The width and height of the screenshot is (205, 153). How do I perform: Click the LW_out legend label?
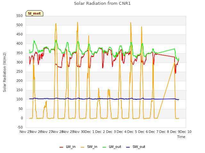(x=115, y=147)
